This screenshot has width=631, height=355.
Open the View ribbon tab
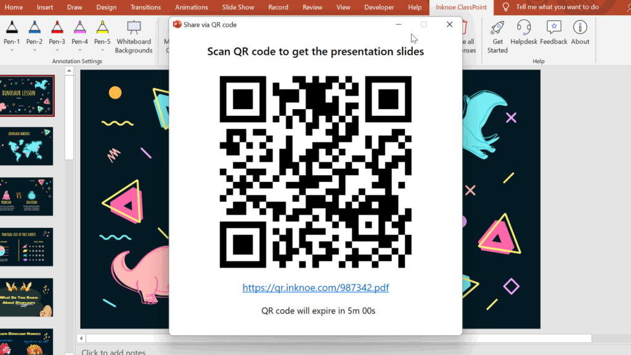point(343,7)
